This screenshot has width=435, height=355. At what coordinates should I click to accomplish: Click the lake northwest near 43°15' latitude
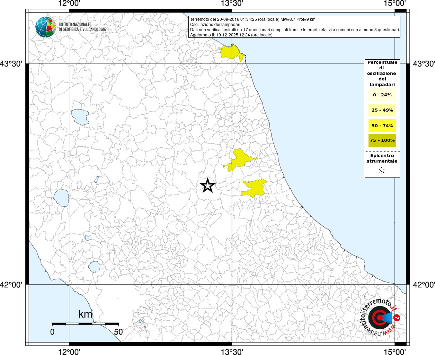pyautogui.click(x=80, y=117)
